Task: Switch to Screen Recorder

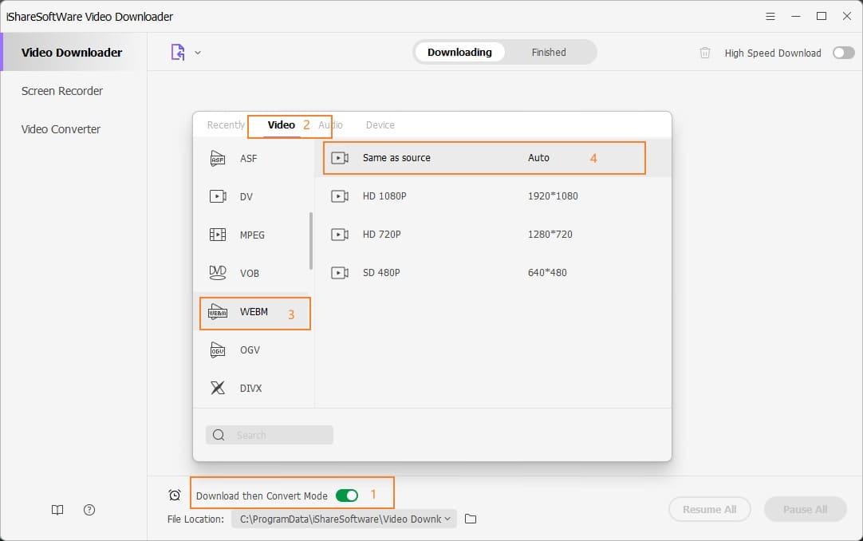Action: (x=62, y=91)
